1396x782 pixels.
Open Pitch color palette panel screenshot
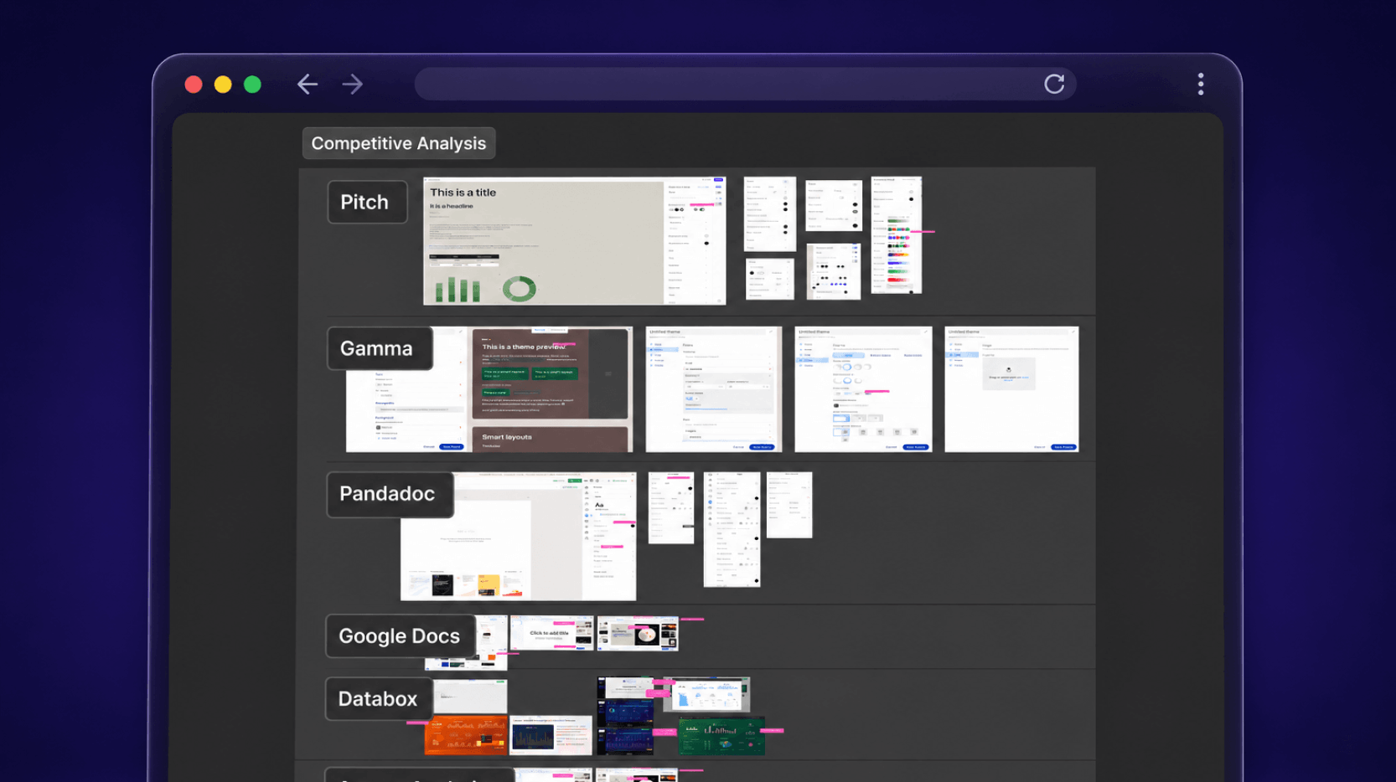897,235
